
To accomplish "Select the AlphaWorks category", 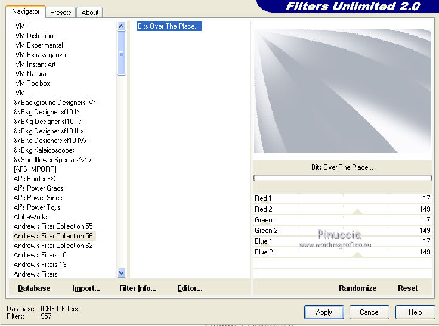I will click(31, 216).
